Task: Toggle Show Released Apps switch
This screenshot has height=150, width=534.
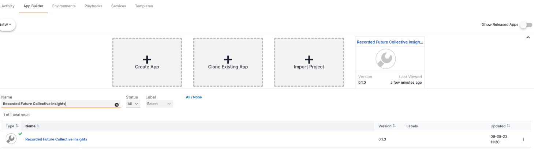Action: coord(528,25)
